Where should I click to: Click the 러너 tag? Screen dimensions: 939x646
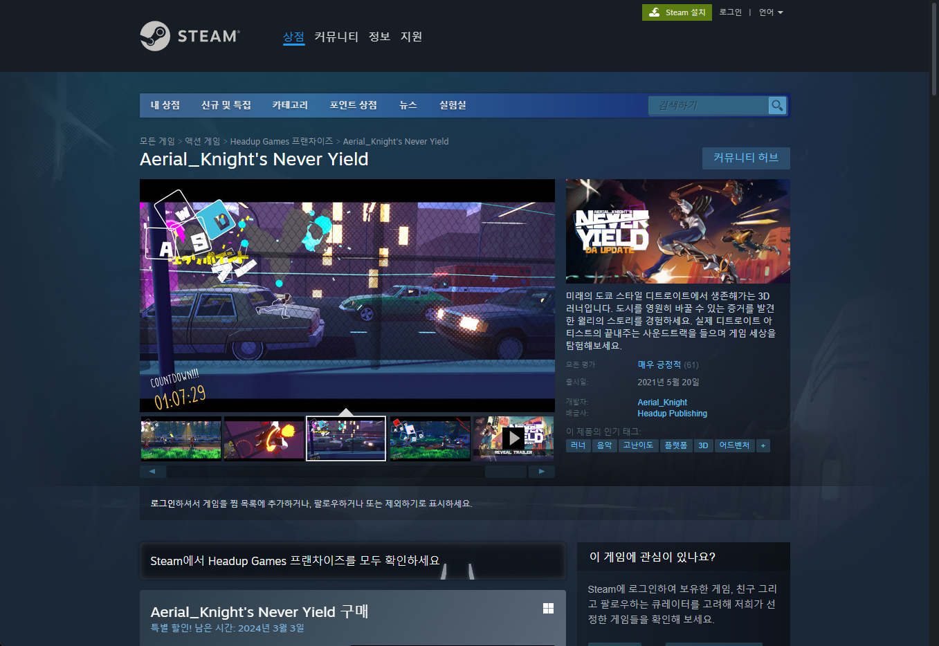tap(578, 445)
